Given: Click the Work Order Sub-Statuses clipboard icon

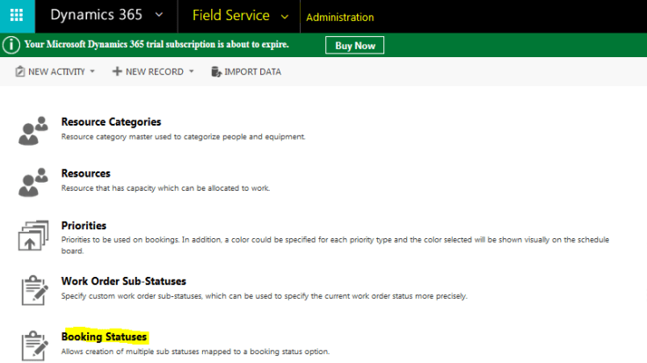Looking at the screenshot, I should 33,289.
